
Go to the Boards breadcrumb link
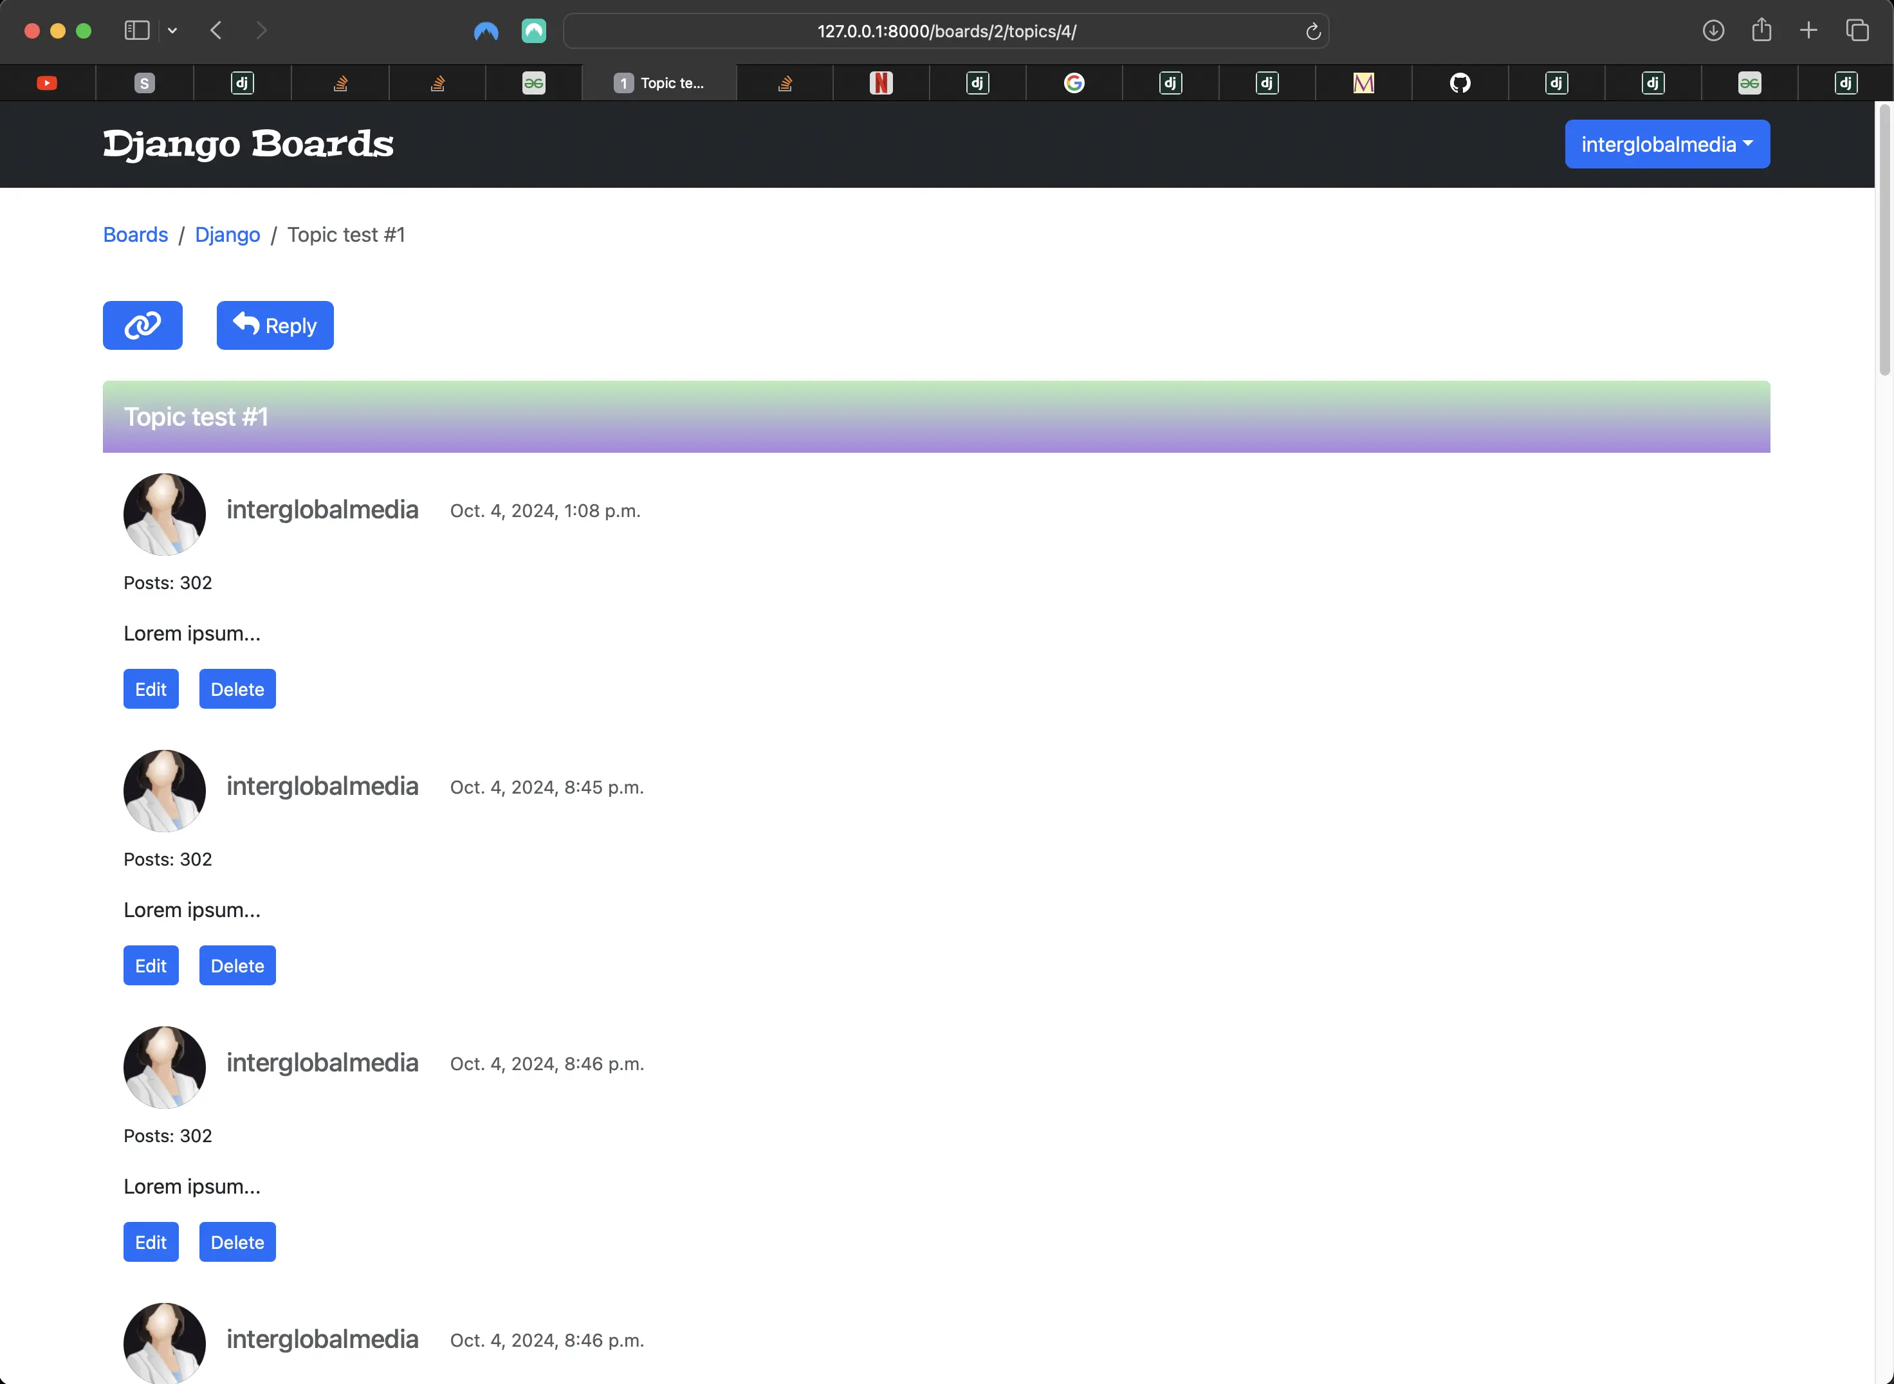point(136,235)
